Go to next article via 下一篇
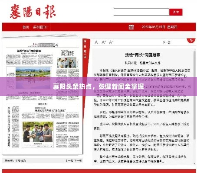Image resolution: width=197 pixels, height=173 pixels. (167, 42)
